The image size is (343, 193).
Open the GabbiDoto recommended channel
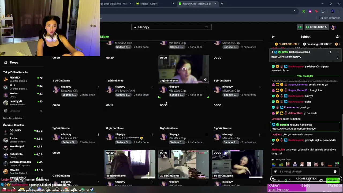click(x=23, y=155)
